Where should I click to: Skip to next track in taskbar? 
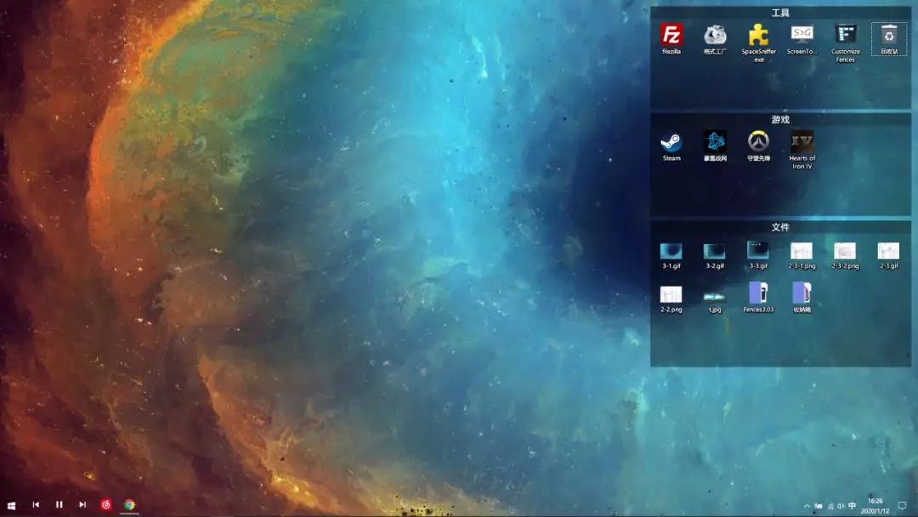[82, 504]
